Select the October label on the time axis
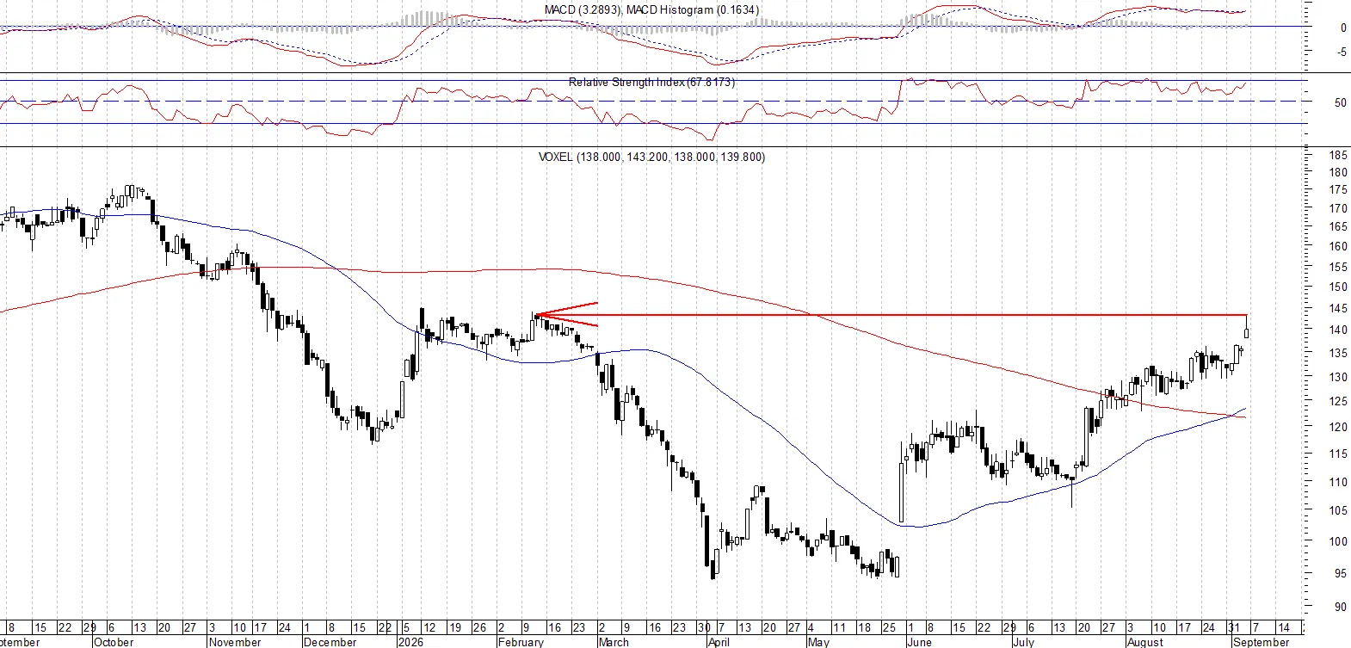Image resolution: width=1351 pixels, height=648 pixels. (114, 642)
